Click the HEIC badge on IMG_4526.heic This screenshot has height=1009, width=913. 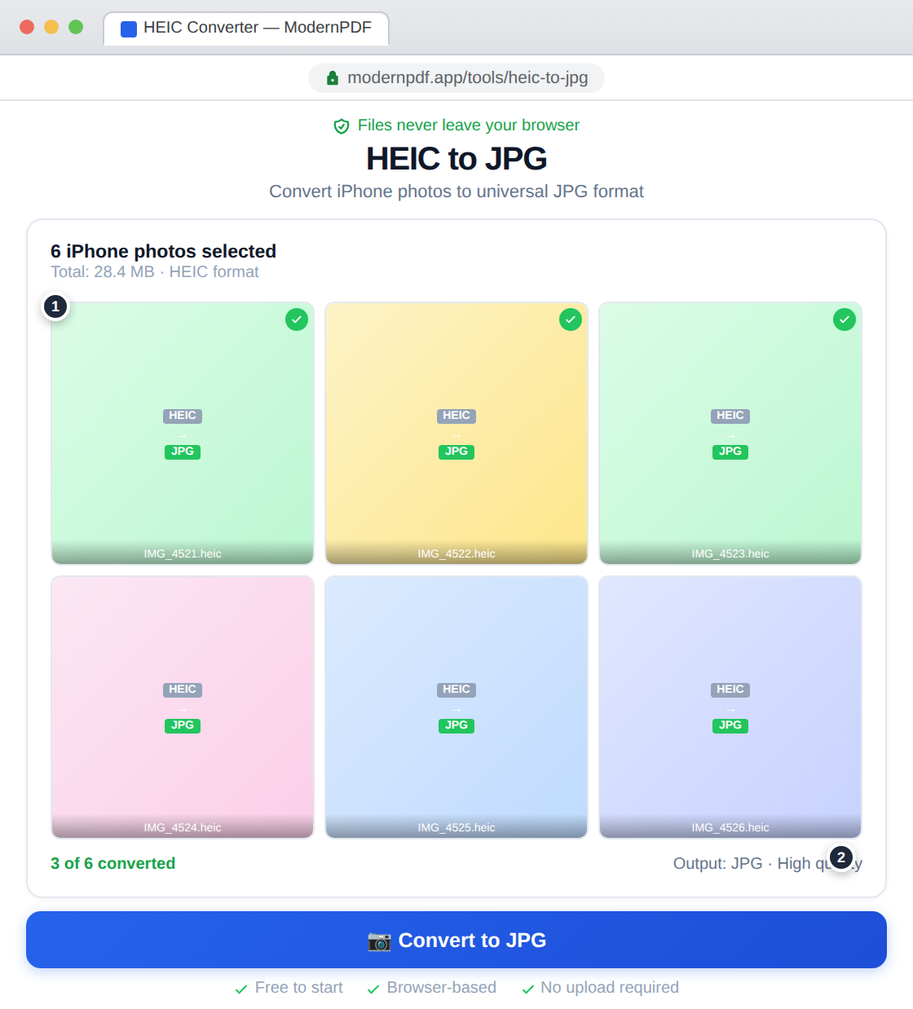tap(730, 690)
